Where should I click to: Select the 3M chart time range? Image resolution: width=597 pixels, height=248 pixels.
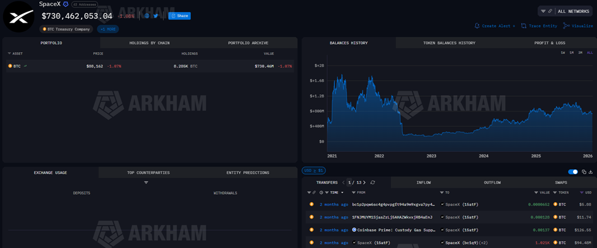(x=580, y=53)
